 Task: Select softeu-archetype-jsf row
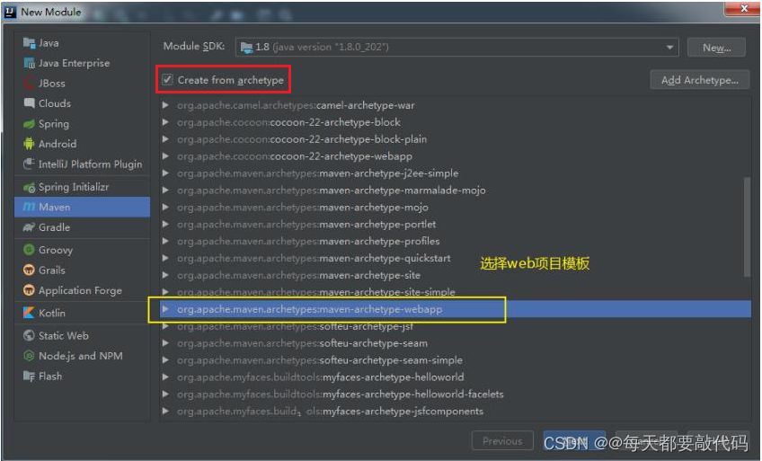point(456,326)
